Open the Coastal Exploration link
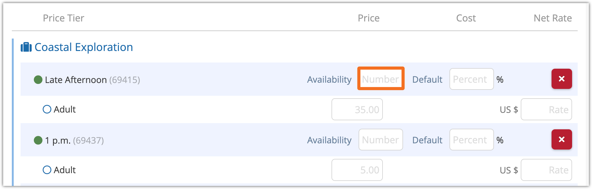Viewport: 592px width, 189px height. click(83, 47)
